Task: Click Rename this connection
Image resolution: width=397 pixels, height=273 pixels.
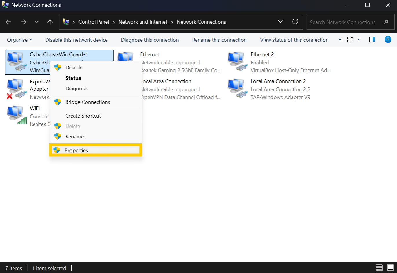Action: (x=219, y=40)
